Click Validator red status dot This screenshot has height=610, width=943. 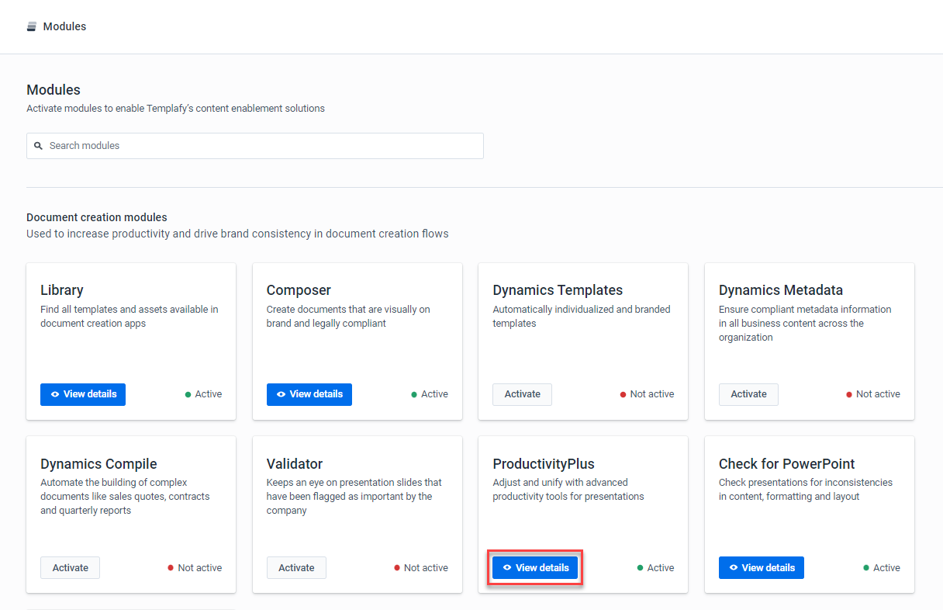click(397, 568)
